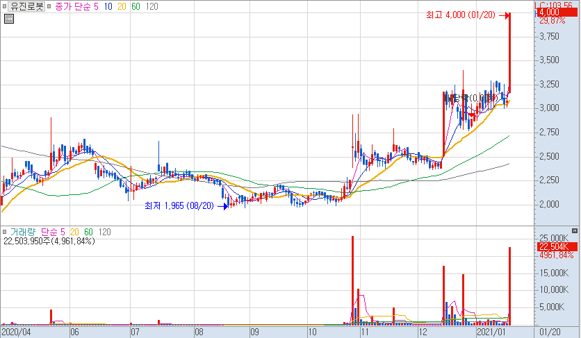Image resolution: width=581 pixels, height=338 pixels.
Task: Click the 12 month label on date axis
Action: [x=423, y=332]
